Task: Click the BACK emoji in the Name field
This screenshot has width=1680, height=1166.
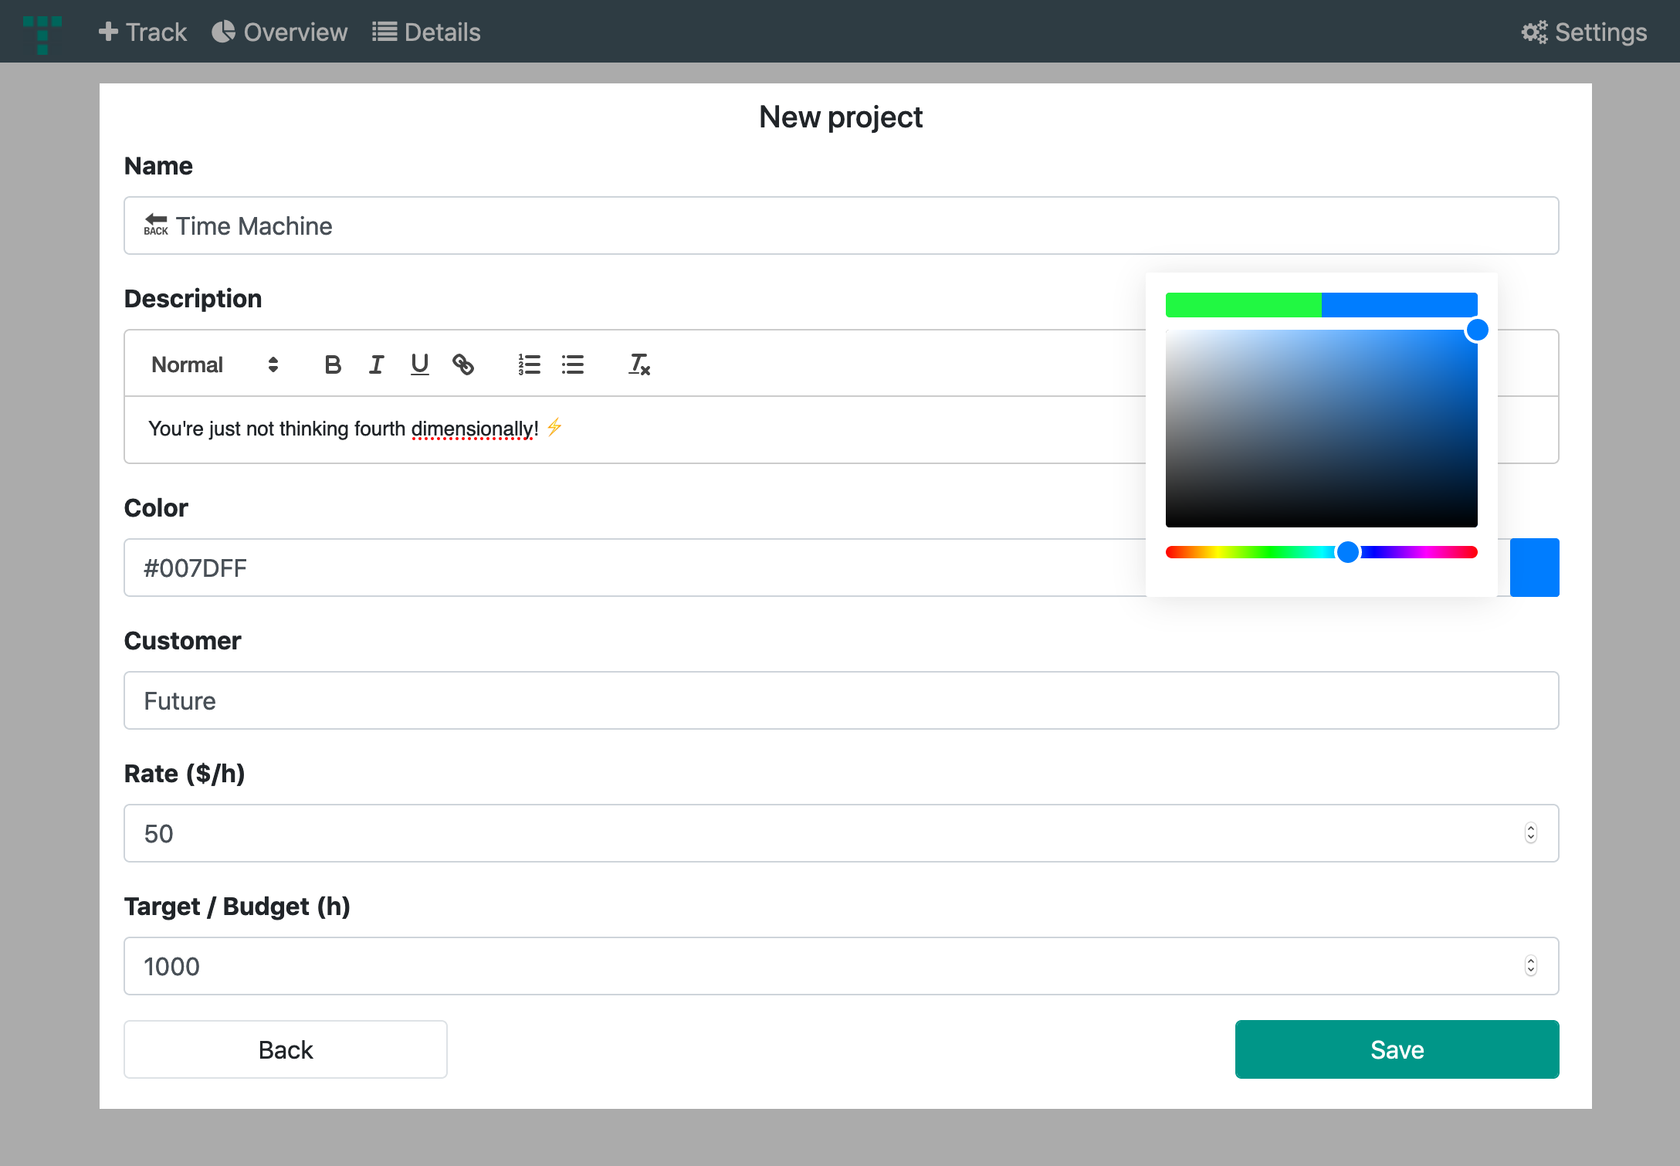Action: (156, 225)
